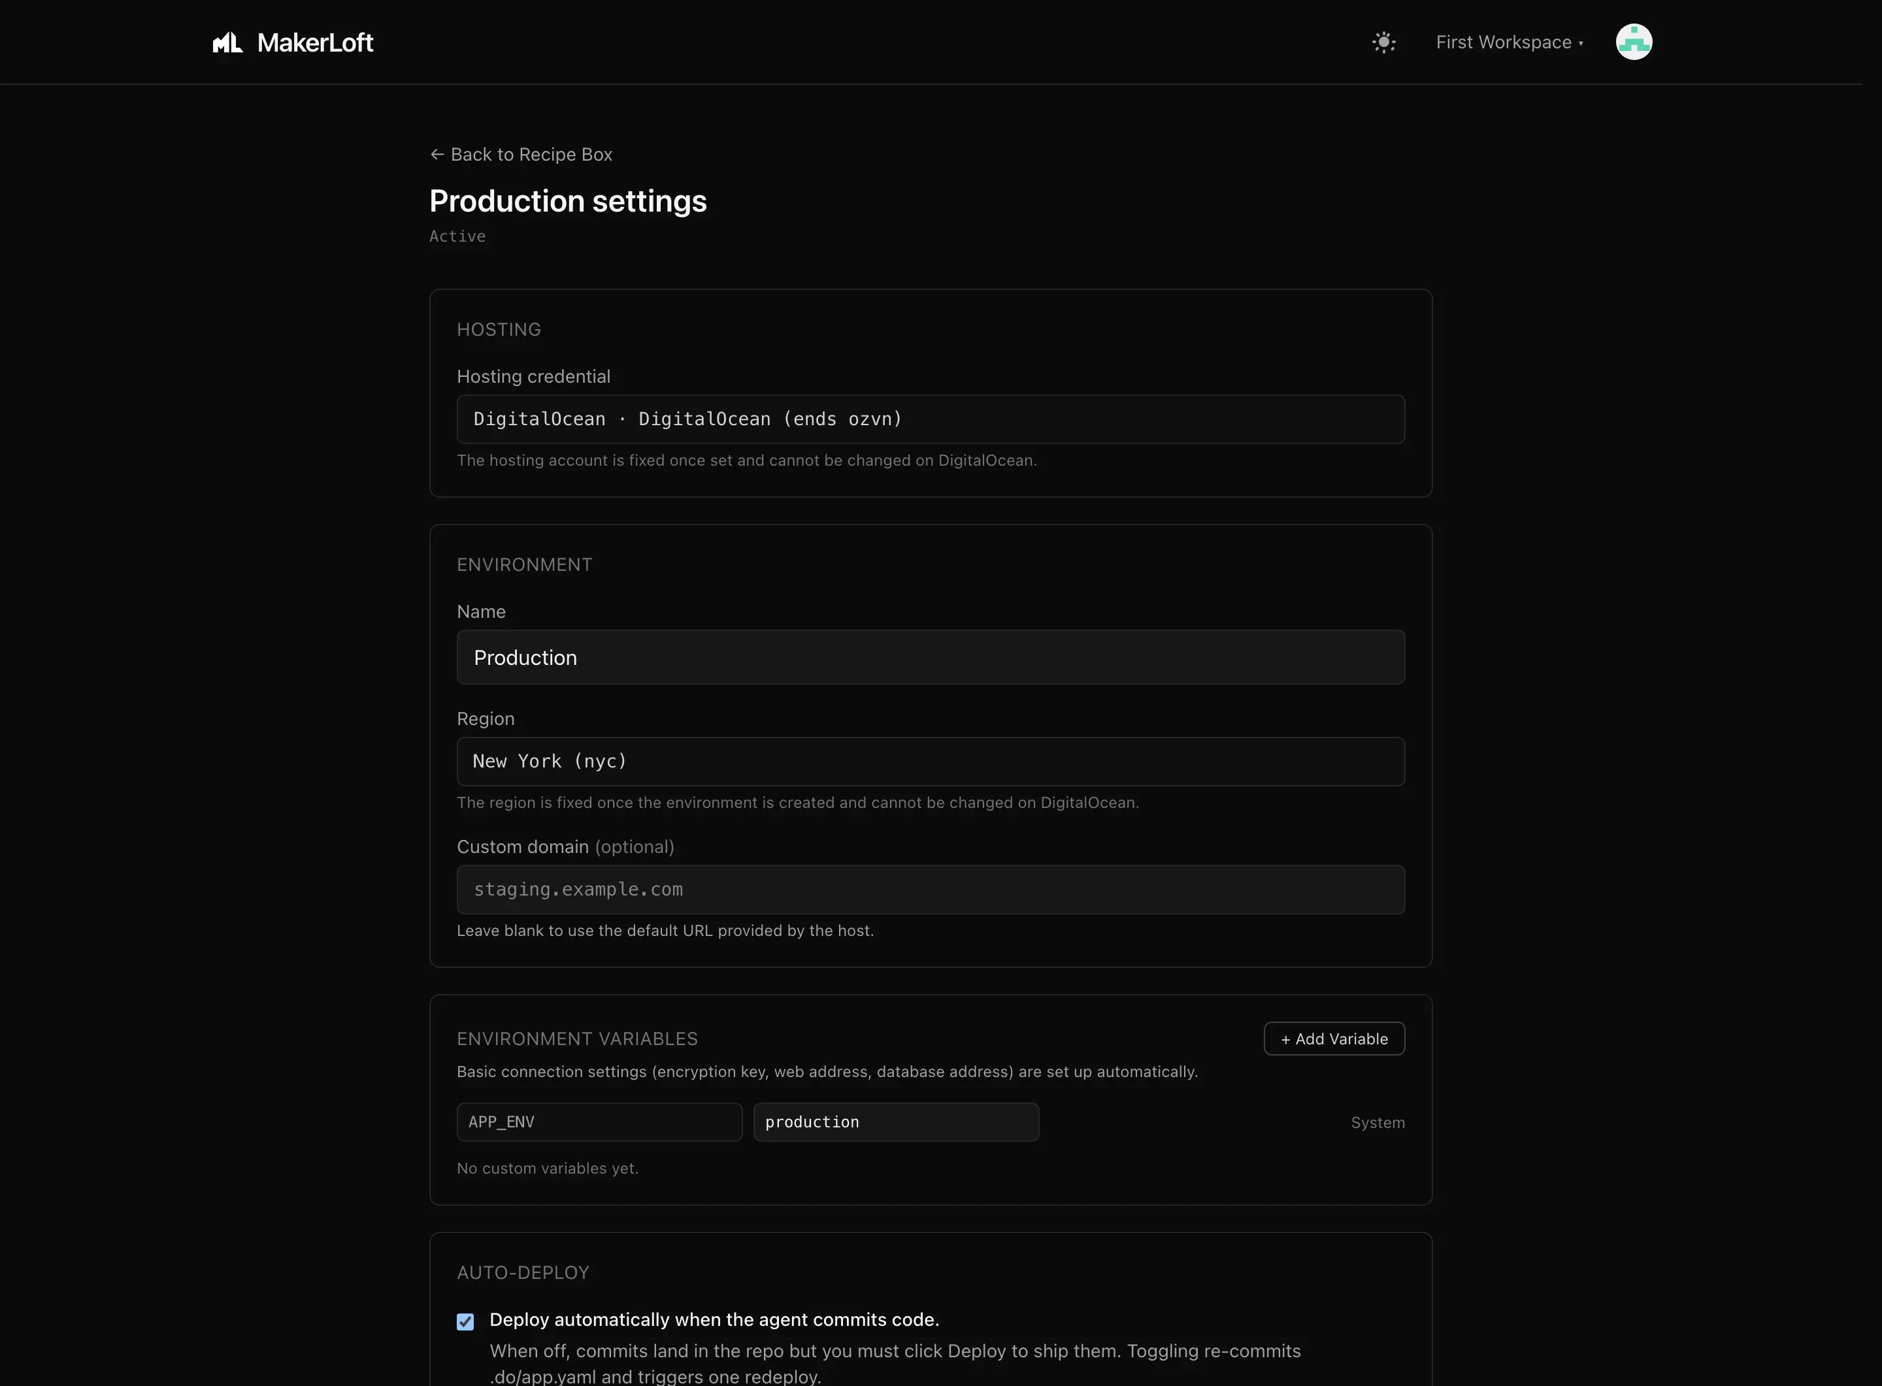Uncheck Deploy automatically when agent commits
The height and width of the screenshot is (1386, 1882).
[465, 1321]
